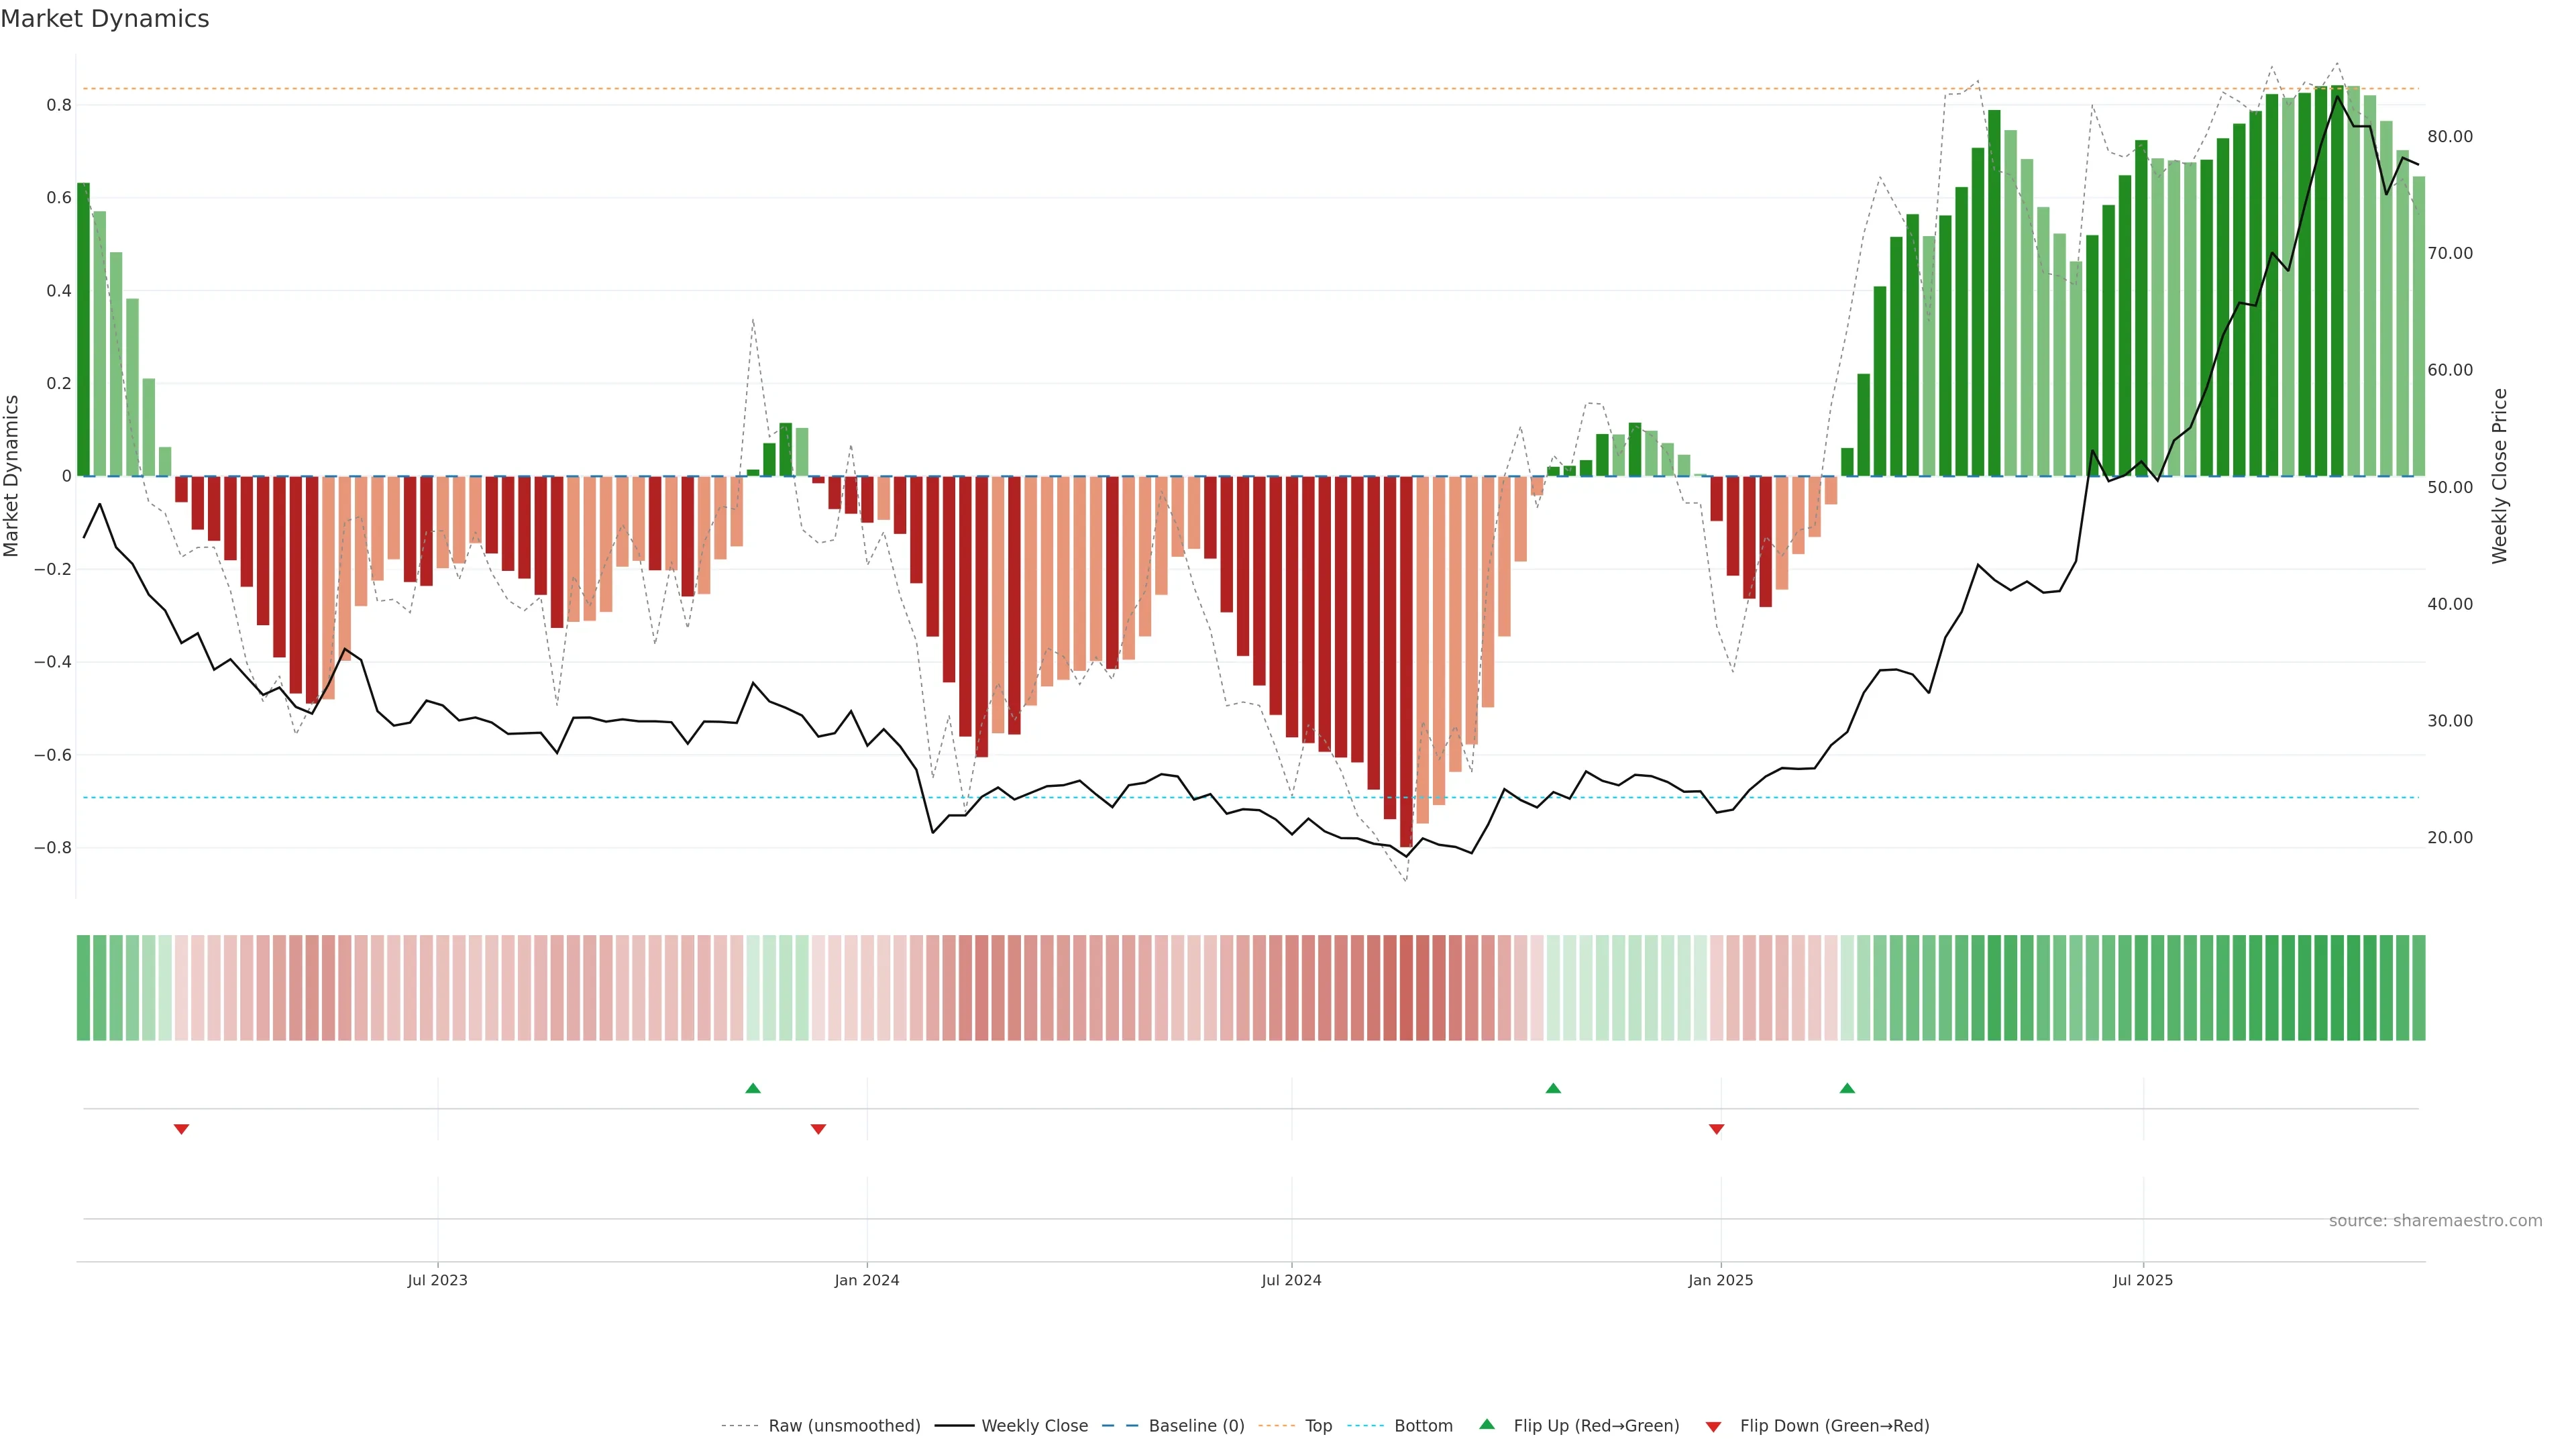Click the source: sharemaestro.com text
Viewport: 2576px width, 1449px height.
tap(2435, 1221)
